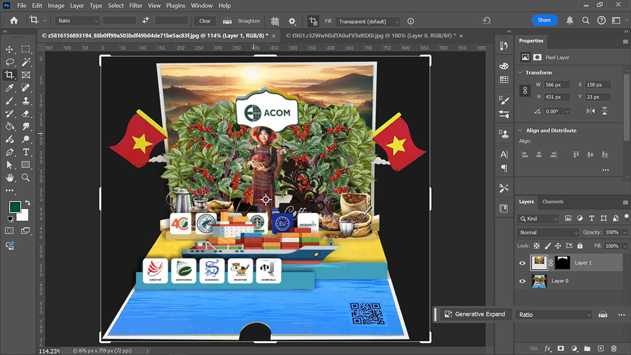Image resolution: width=631 pixels, height=355 pixels.
Task: Open the Filter menu
Action: (x=136, y=6)
